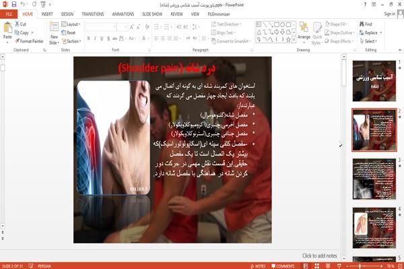Open the Arrange menu
This screenshot has width=404, height=269.
pos(304,32)
